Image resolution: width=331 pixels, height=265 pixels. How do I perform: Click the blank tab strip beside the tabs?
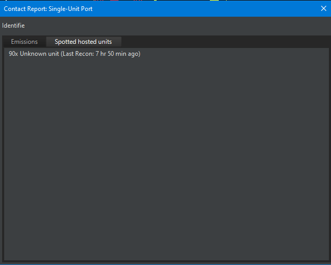224,42
